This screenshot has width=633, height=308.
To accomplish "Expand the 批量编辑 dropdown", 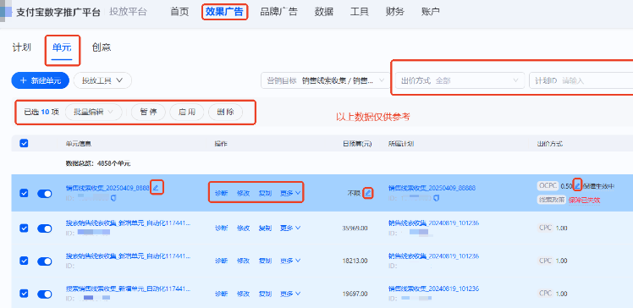I will (x=93, y=113).
